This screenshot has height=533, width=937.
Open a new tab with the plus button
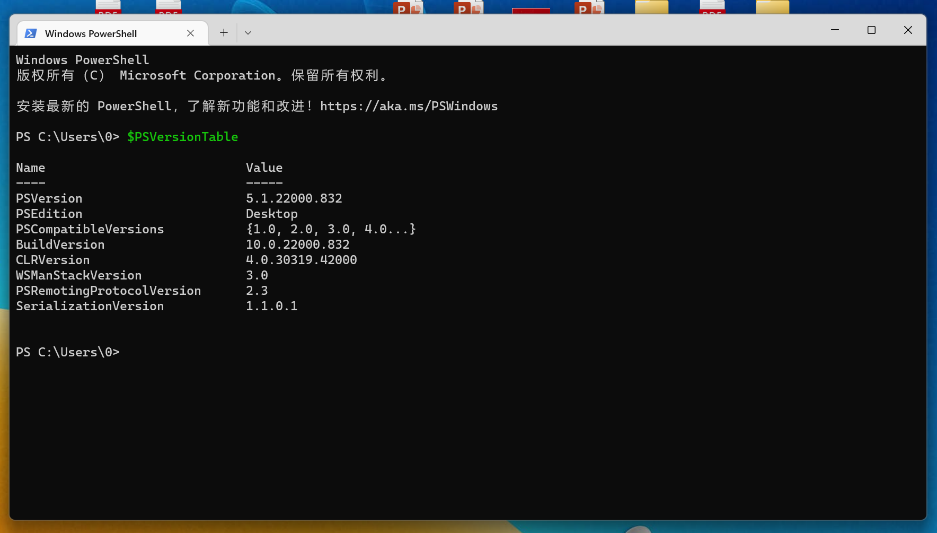point(223,32)
